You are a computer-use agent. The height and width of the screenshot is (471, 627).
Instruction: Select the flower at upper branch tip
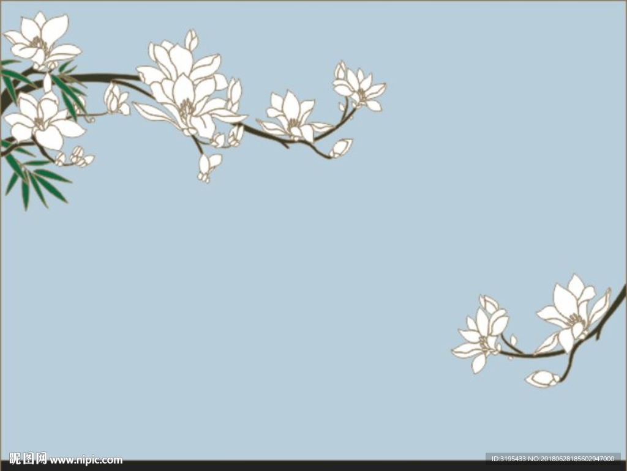(x=360, y=89)
